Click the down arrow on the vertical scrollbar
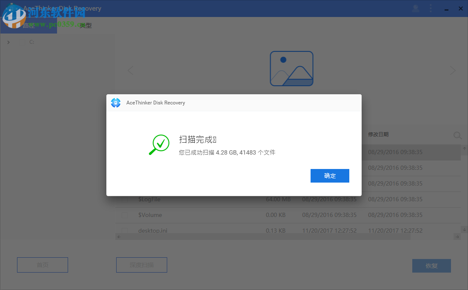The image size is (468, 290). (x=464, y=230)
